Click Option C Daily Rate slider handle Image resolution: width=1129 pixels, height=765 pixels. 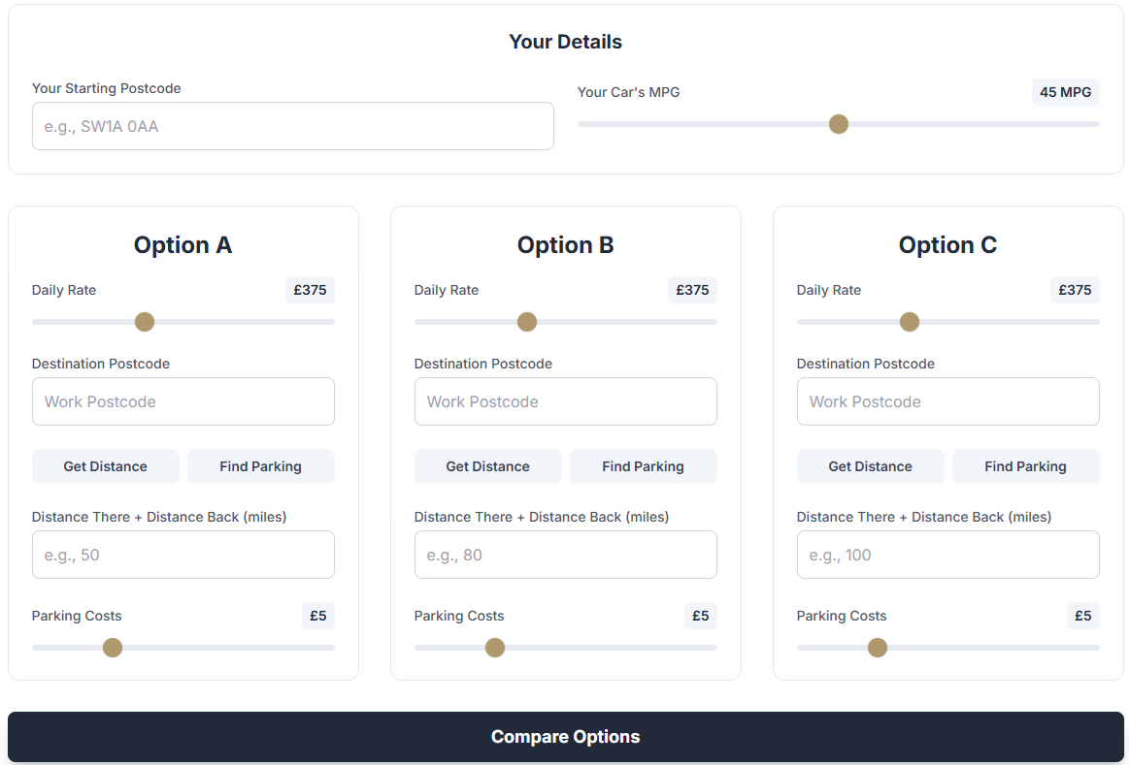point(910,322)
